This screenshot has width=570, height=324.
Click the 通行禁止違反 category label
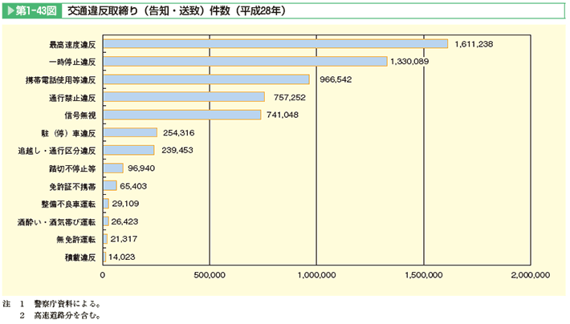point(72,98)
